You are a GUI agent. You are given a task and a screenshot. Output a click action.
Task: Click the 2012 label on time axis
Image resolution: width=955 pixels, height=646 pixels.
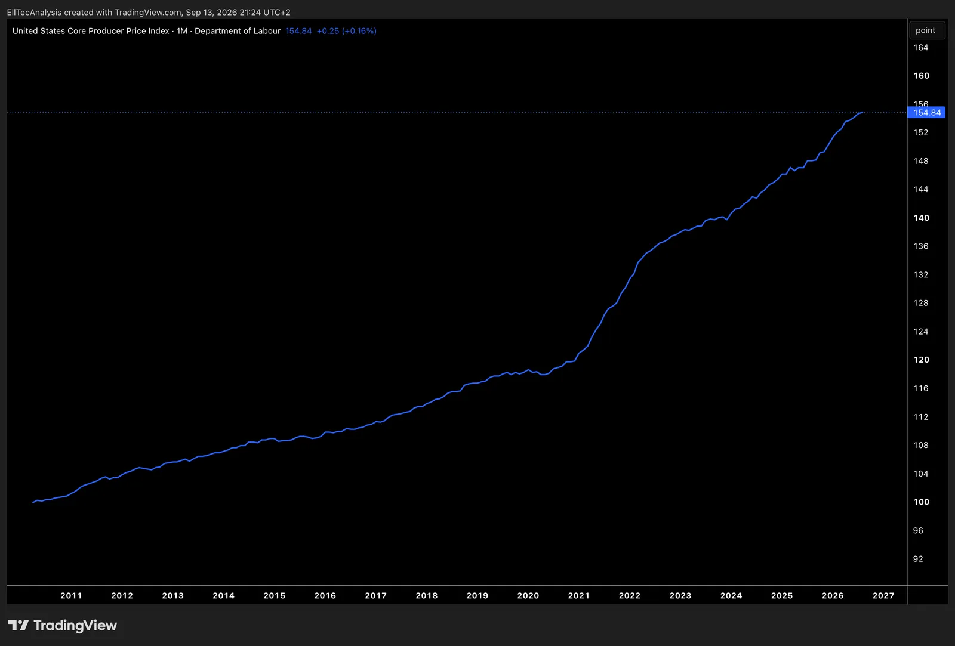point(122,595)
